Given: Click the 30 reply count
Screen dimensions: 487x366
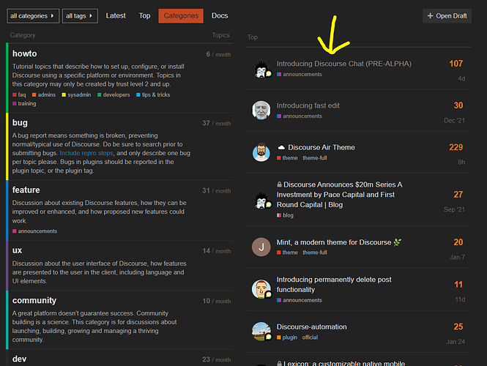Looking at the screenshot, I should pyautogui.click(x=458, y=105).
